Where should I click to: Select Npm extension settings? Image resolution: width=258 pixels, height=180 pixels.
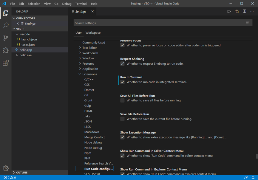point(88,153)
